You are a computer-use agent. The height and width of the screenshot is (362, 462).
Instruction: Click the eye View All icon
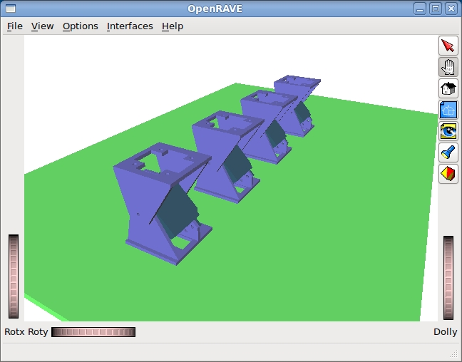coord(448,131)
